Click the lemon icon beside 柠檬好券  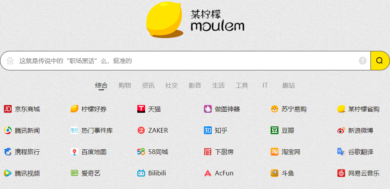point(74,109)
